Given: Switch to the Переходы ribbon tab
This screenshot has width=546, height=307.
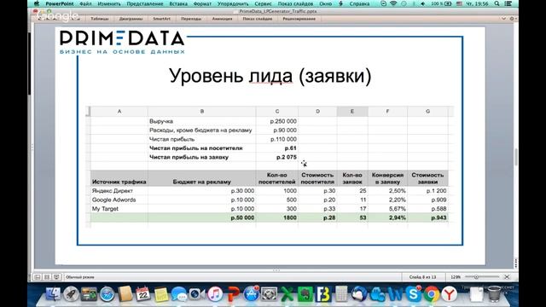Looking at the screenshot, I should coord(191,19).
